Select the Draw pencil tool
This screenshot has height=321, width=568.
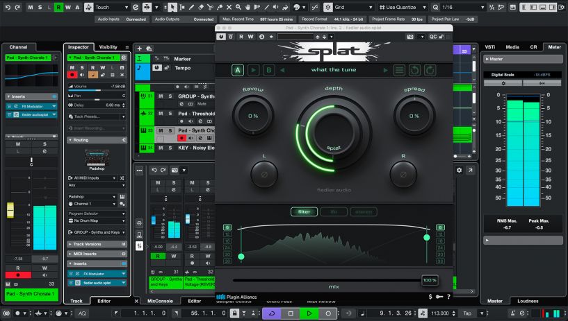pyautogui.click(x=191, y=7)
